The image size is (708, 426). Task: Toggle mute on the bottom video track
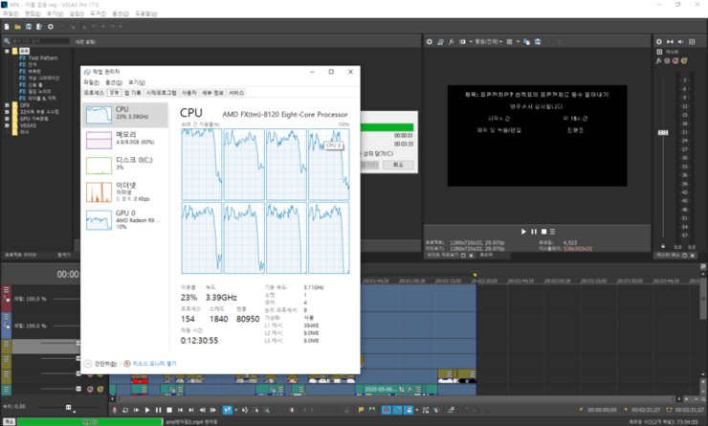point(90,389)
